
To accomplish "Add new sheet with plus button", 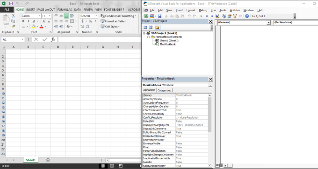I will pyautogui.click(x=48, y=160).
